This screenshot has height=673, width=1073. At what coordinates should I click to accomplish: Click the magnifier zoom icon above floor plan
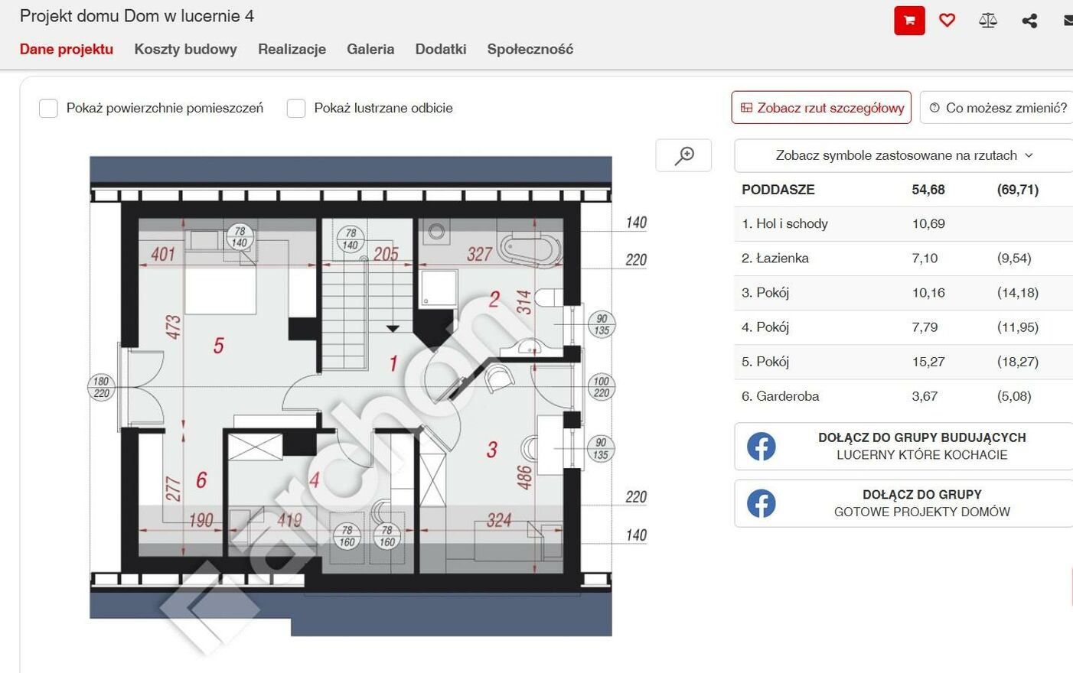tap(683, 155)
